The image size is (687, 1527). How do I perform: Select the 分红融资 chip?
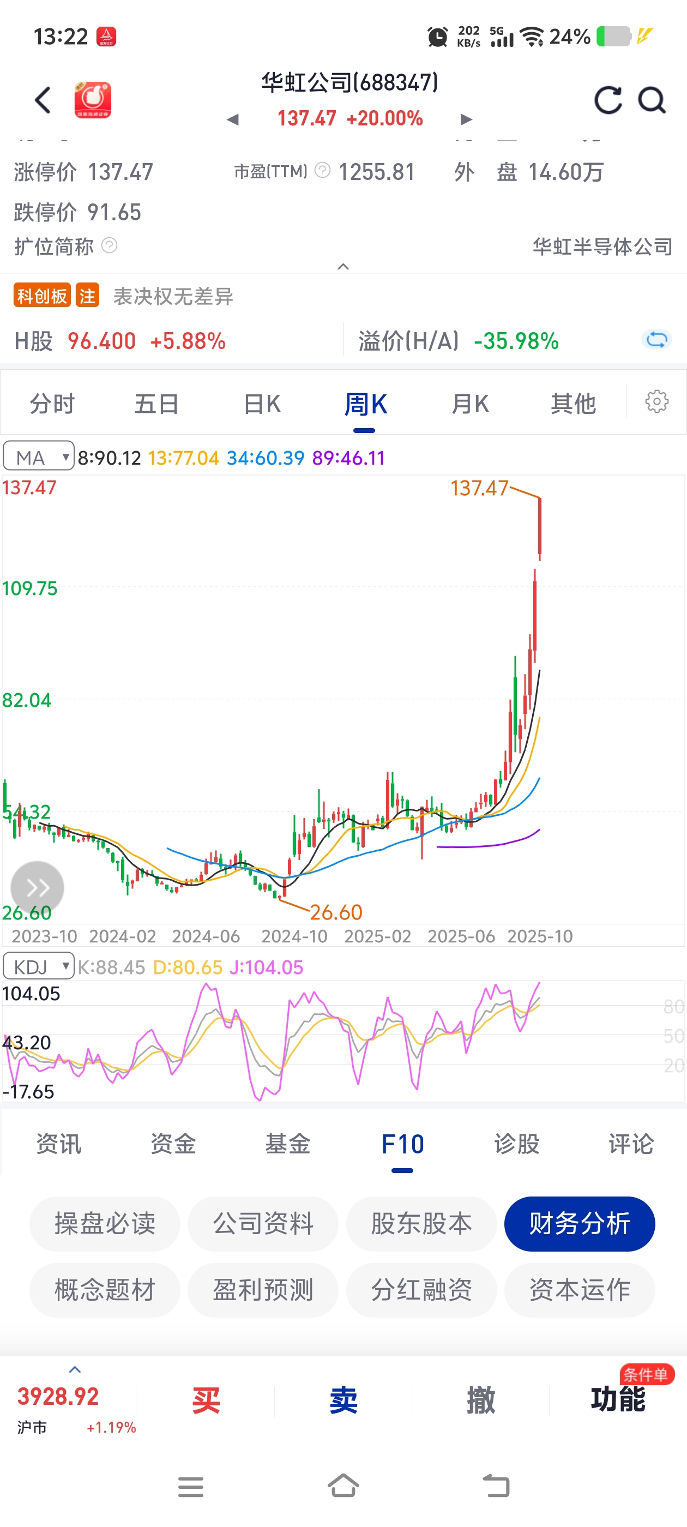coord(421,1290)
